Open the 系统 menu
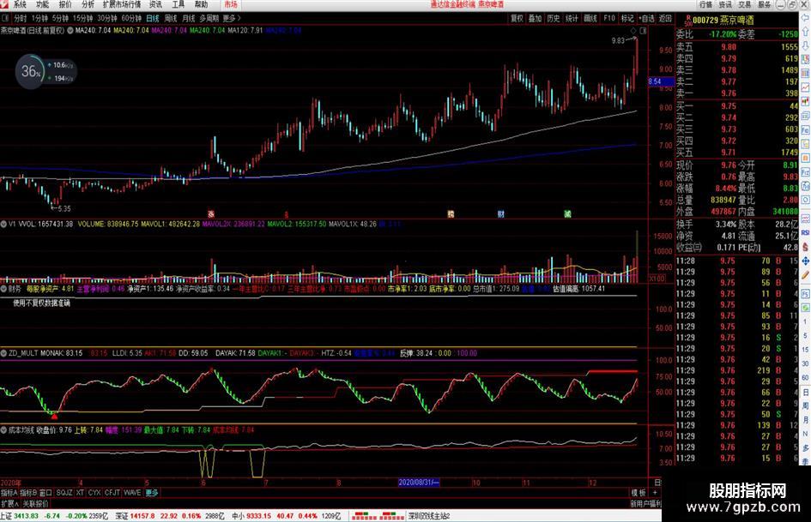This screenshot has height=522, width=811. pos(20,4)
